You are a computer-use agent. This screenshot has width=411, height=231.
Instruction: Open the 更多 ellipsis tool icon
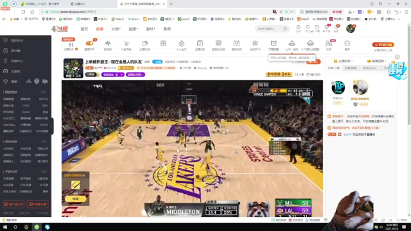347,45
